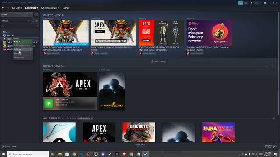Click ADD SHELF button

click(158, 61)
